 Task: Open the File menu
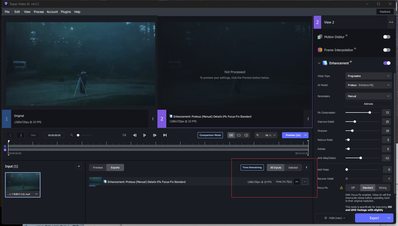(x=7, y=12)
